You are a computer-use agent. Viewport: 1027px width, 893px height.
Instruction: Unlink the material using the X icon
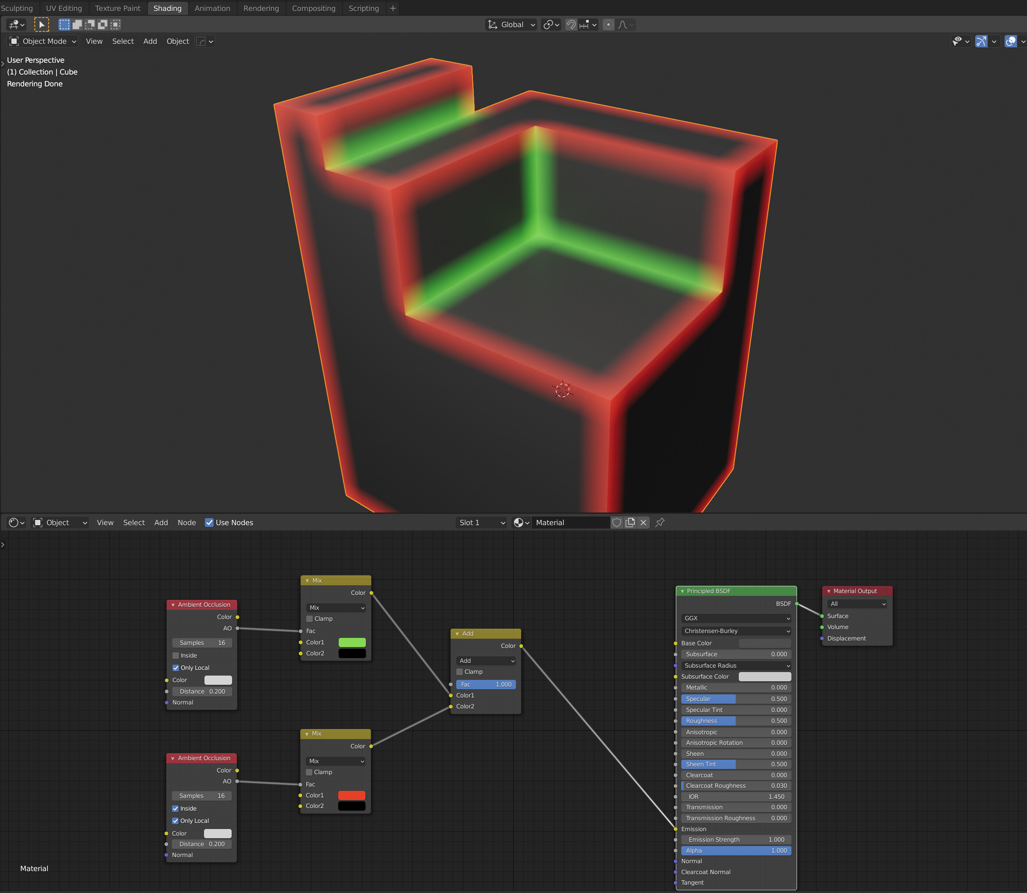point(644,522)
